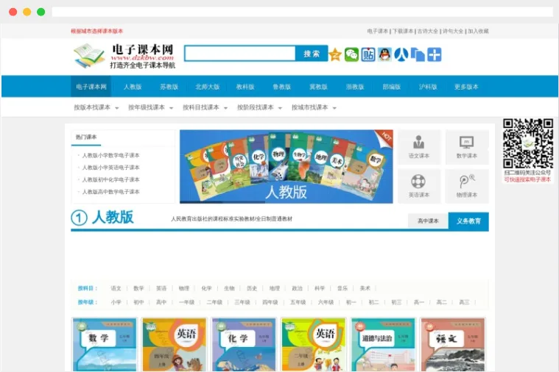Filter by subject 美术
The image size is (559, 372).
[365, 288]
